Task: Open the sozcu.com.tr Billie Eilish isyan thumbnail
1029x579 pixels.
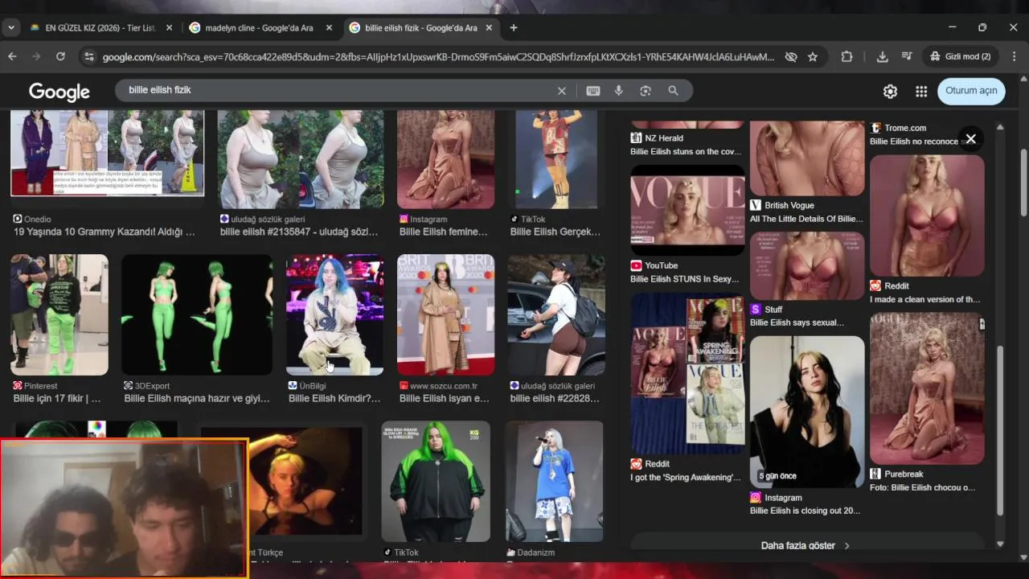Action: [x=445, y=314]
